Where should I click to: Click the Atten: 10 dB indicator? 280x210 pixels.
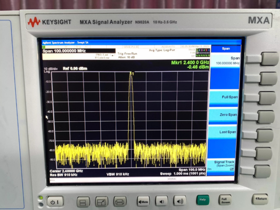[126, 57]
